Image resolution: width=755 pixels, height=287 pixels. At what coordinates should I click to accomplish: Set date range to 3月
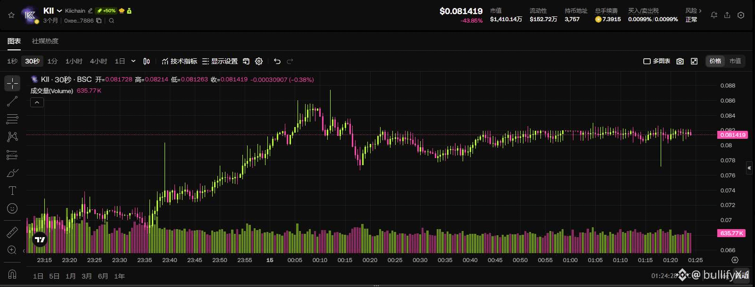tap(87, 276)
